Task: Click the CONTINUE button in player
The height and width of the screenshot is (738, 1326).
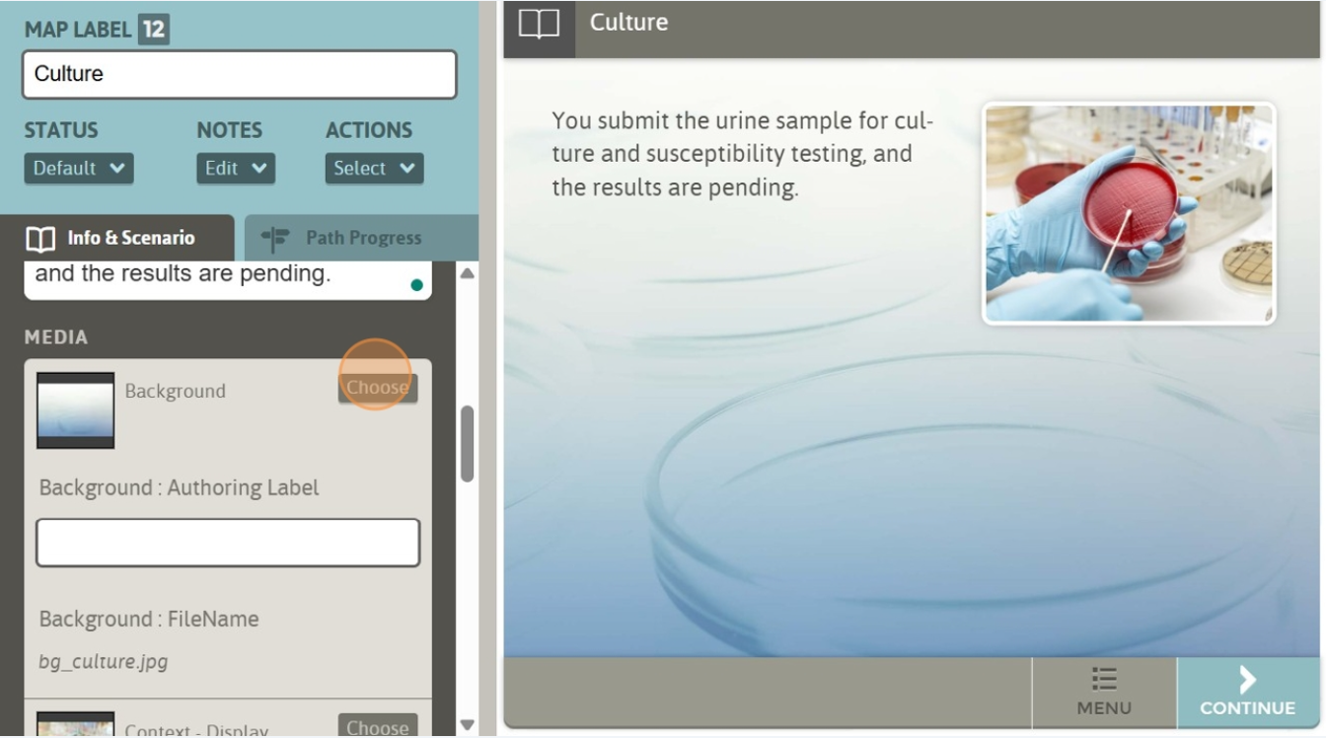Action: coord(1247,693)
